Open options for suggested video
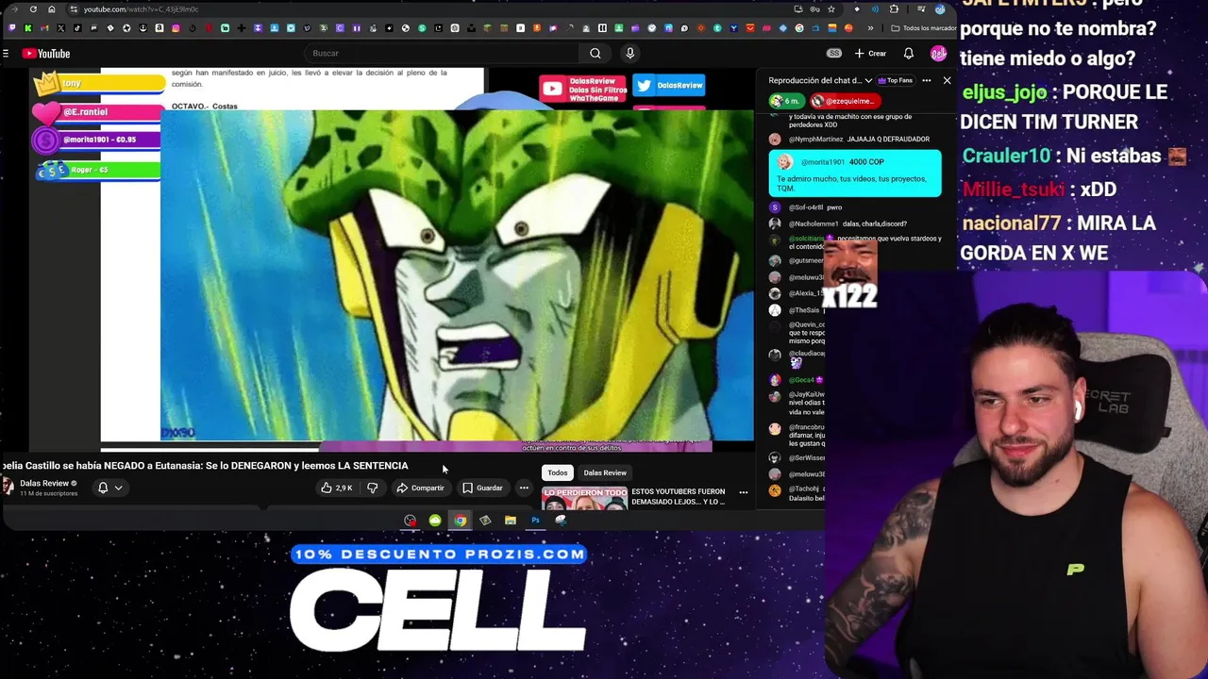 [x=744, y=493]
